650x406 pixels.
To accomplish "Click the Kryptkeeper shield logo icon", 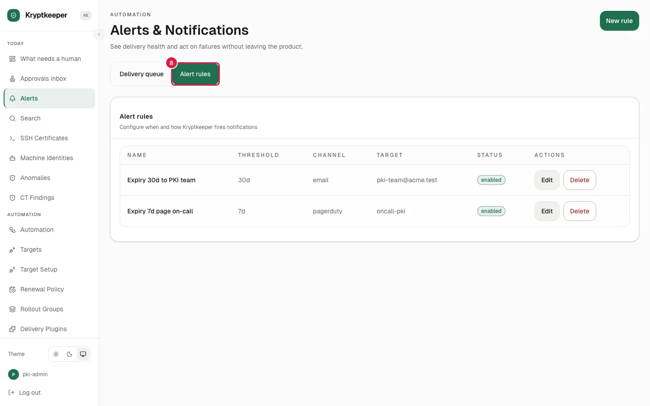I will point(14,15).
